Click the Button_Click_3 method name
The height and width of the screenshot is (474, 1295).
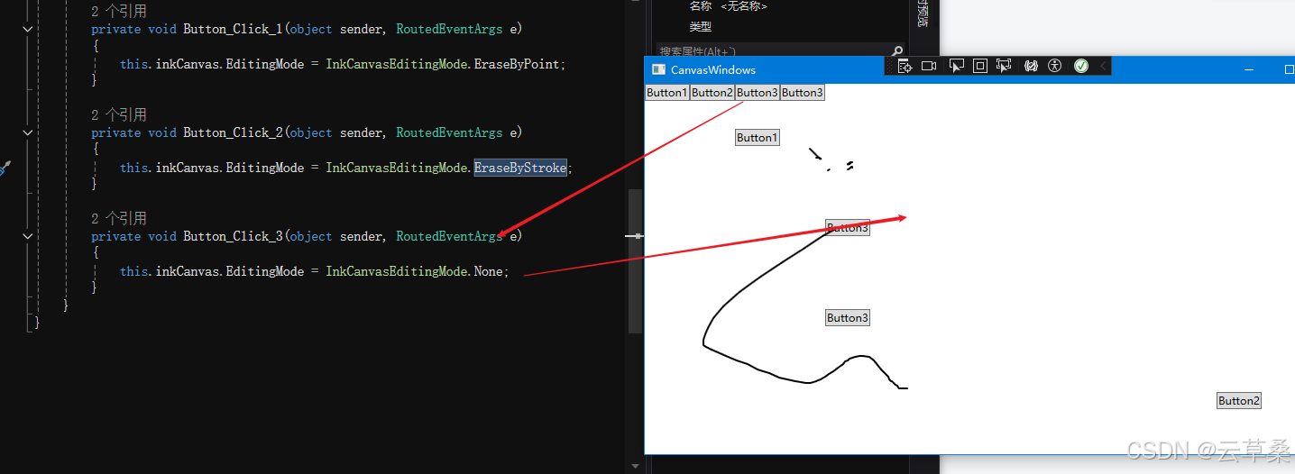pos(233,236)
